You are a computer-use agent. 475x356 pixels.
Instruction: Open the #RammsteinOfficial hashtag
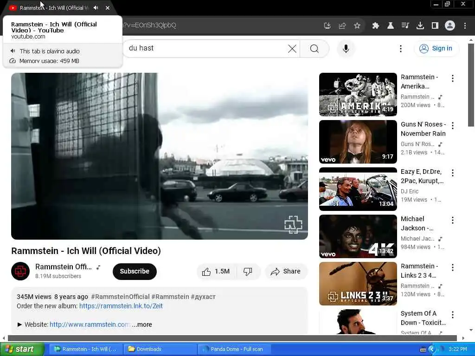(120, 297)
